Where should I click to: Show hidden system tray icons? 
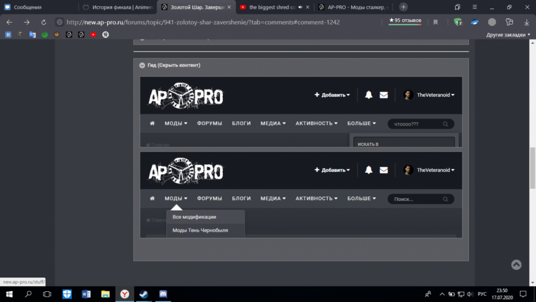[x=442, y=294]
